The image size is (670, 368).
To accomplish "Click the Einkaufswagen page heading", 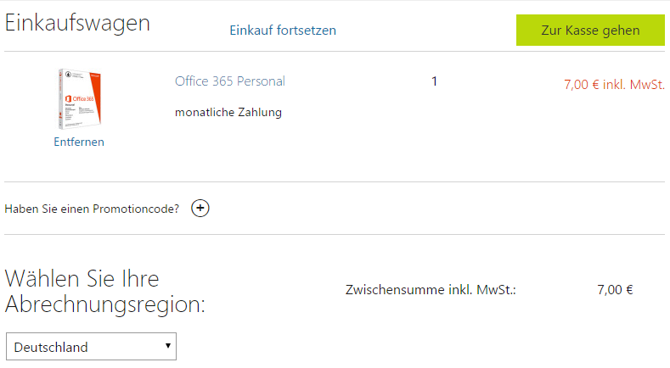I will [78, 24].
